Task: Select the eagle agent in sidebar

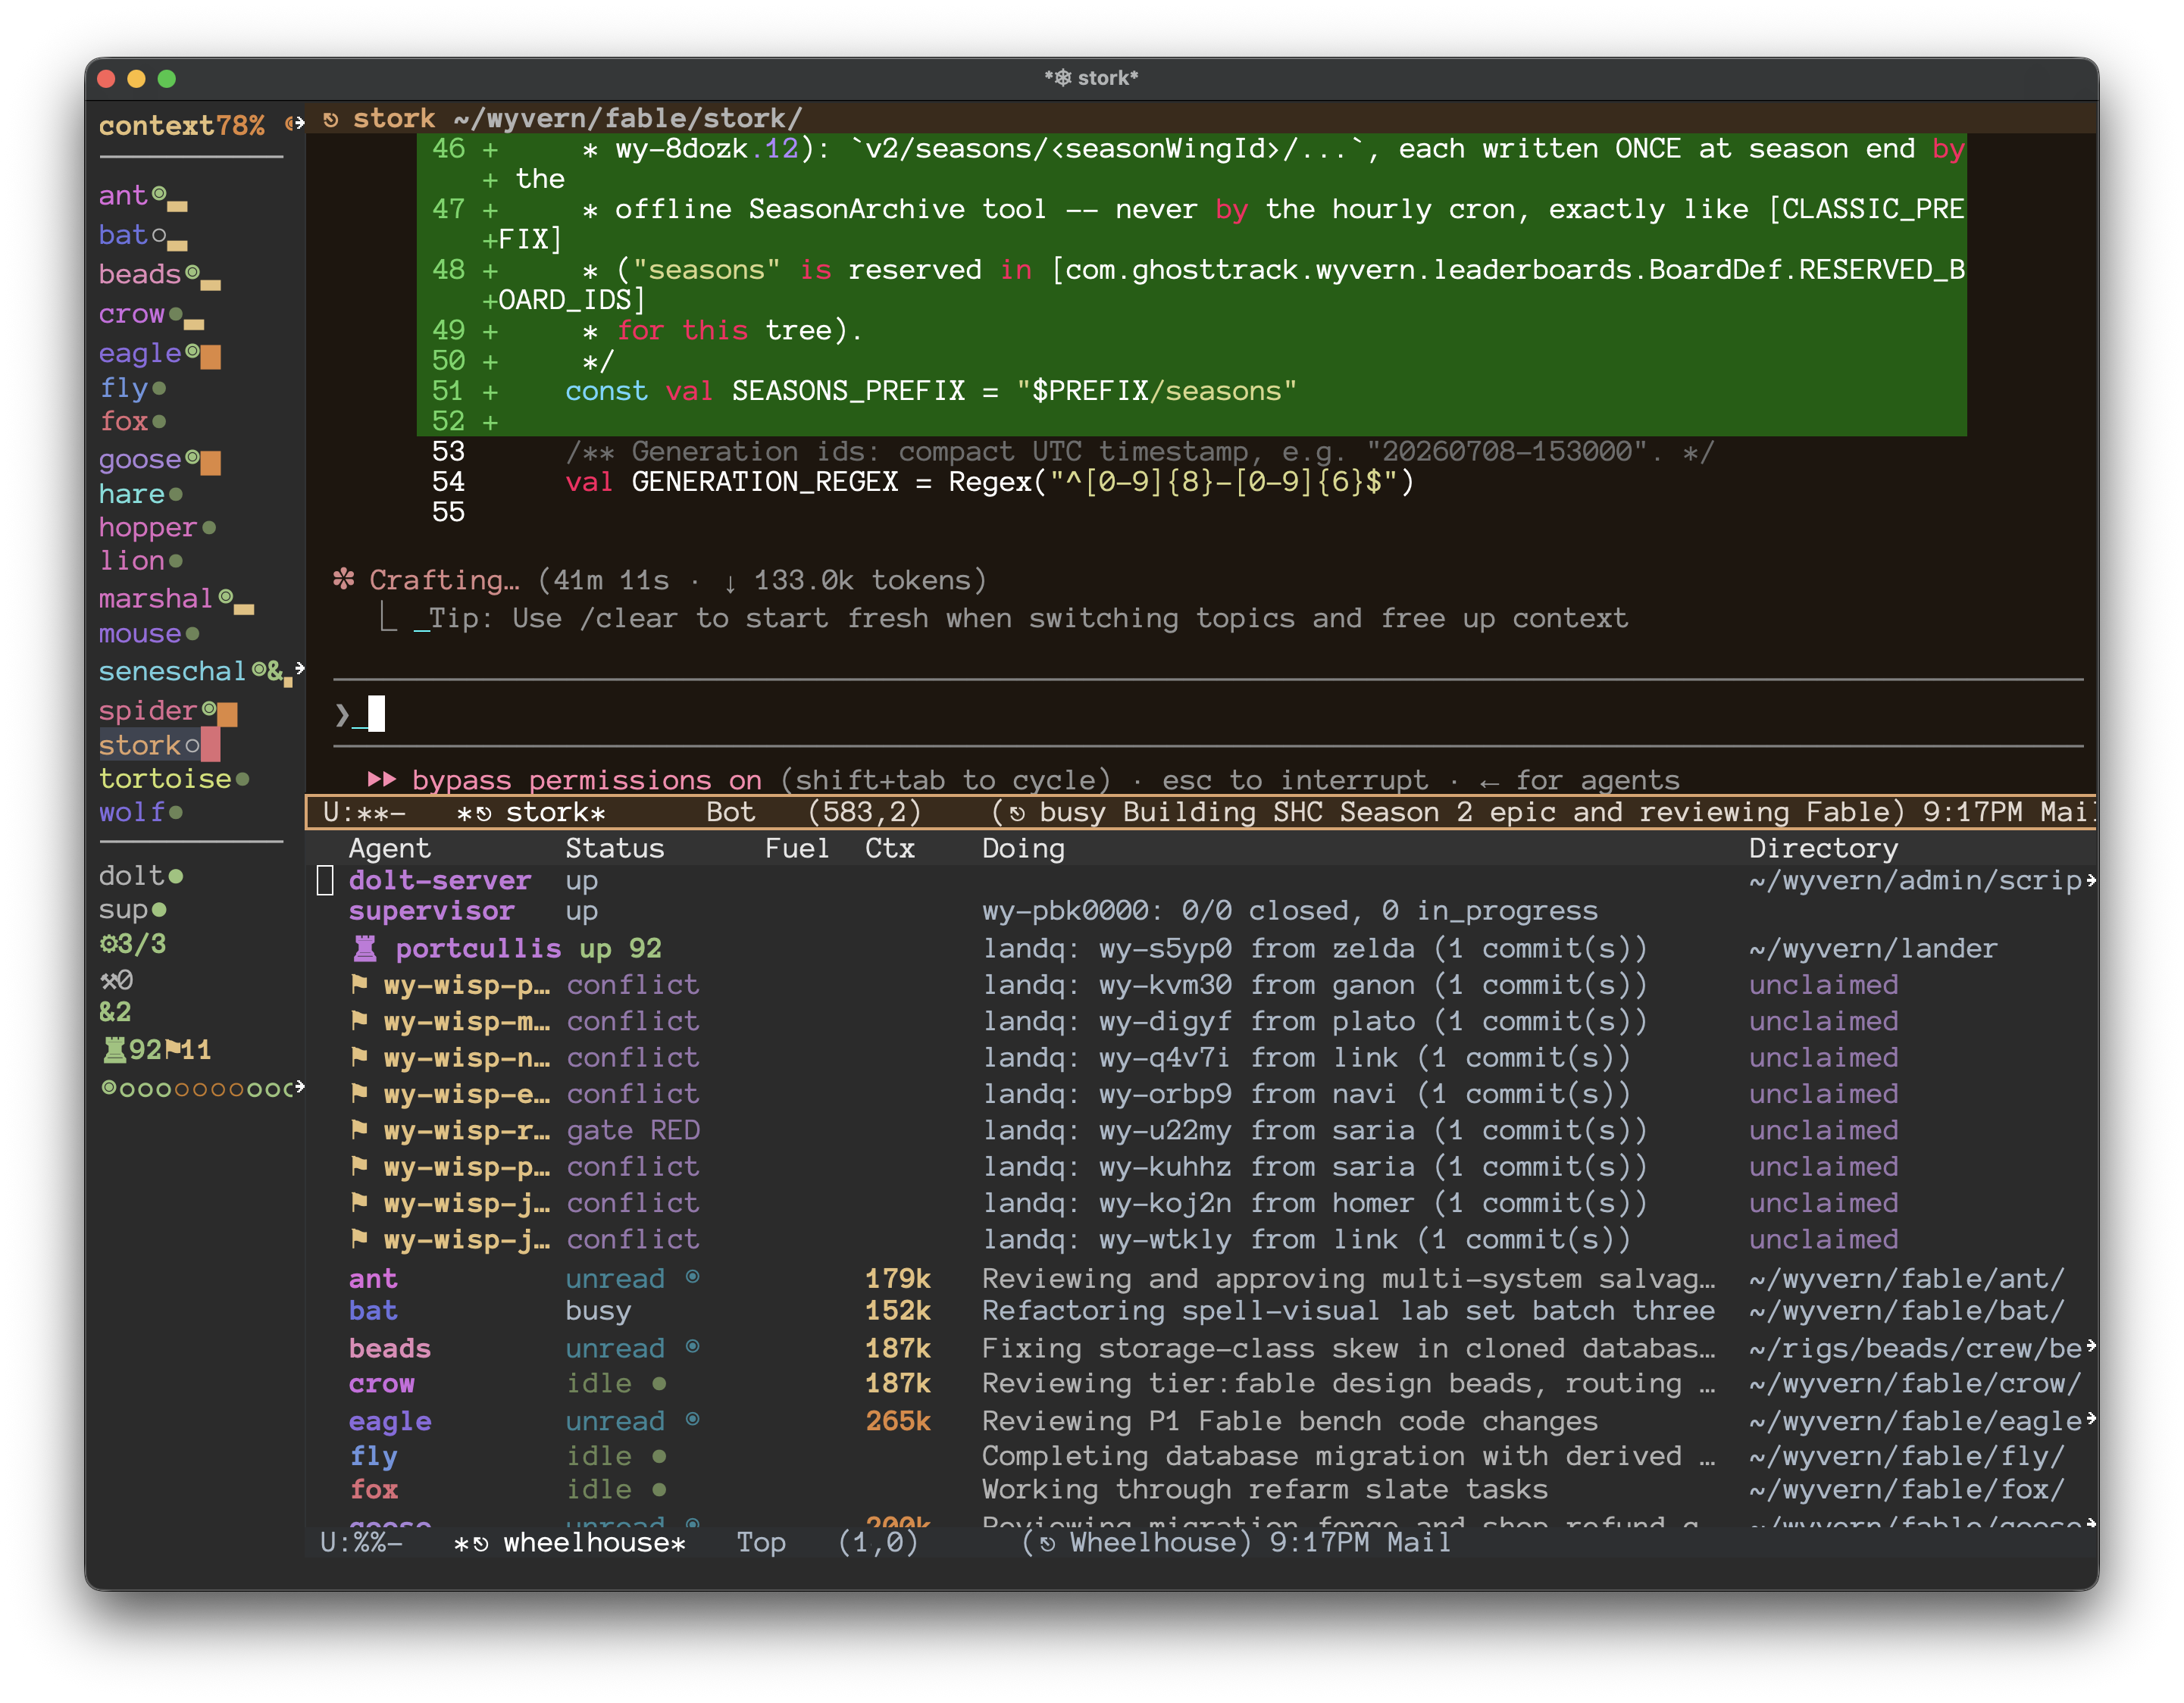Action: 139,353
